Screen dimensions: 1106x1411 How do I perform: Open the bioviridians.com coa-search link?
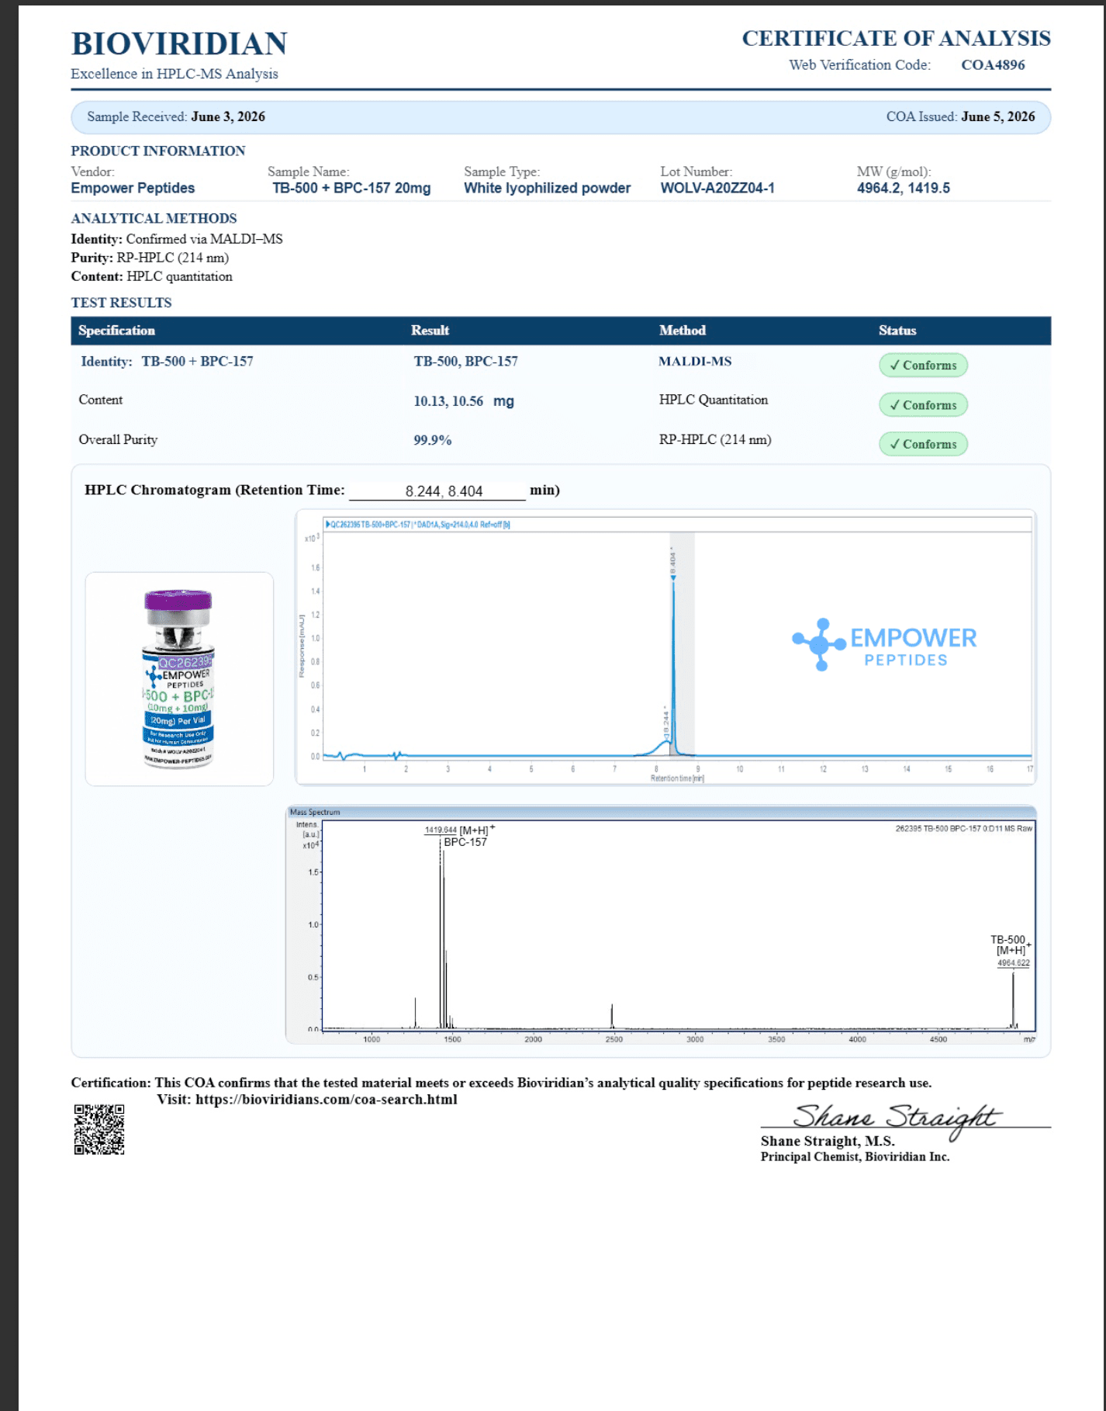(x=327, y=1100)
